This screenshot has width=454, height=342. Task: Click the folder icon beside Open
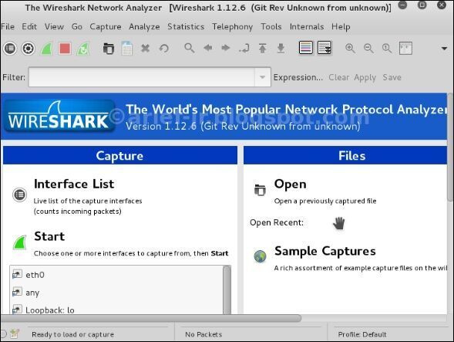(x=260, y=190)
